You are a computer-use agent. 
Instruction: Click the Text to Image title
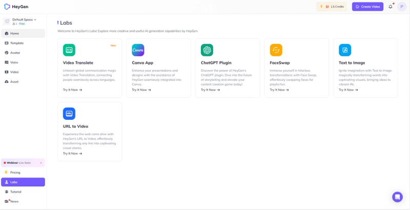352,62
